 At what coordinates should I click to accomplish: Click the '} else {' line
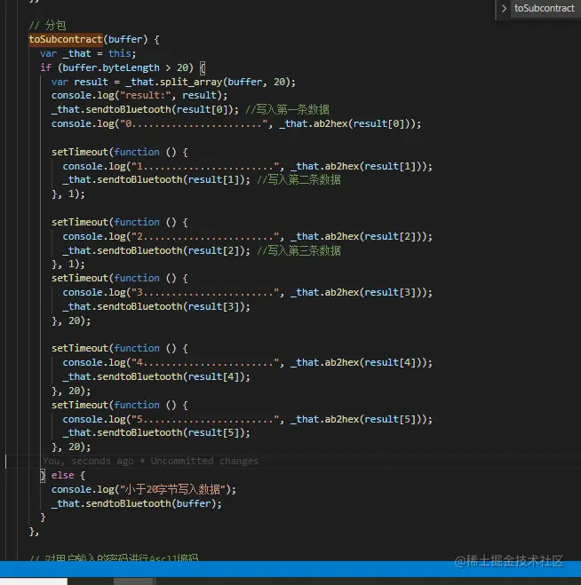pyautogui.click(x=63, y=475)
